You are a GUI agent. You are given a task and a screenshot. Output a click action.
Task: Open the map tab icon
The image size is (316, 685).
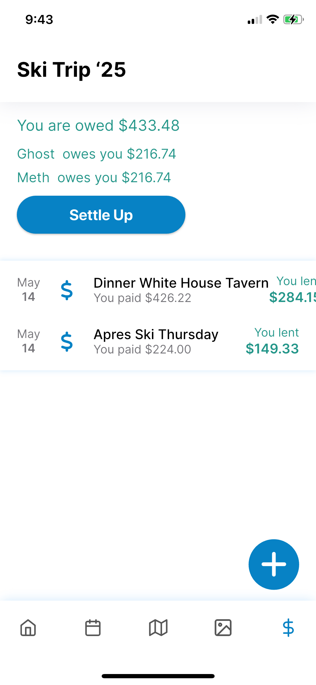(x=158, y=628)
